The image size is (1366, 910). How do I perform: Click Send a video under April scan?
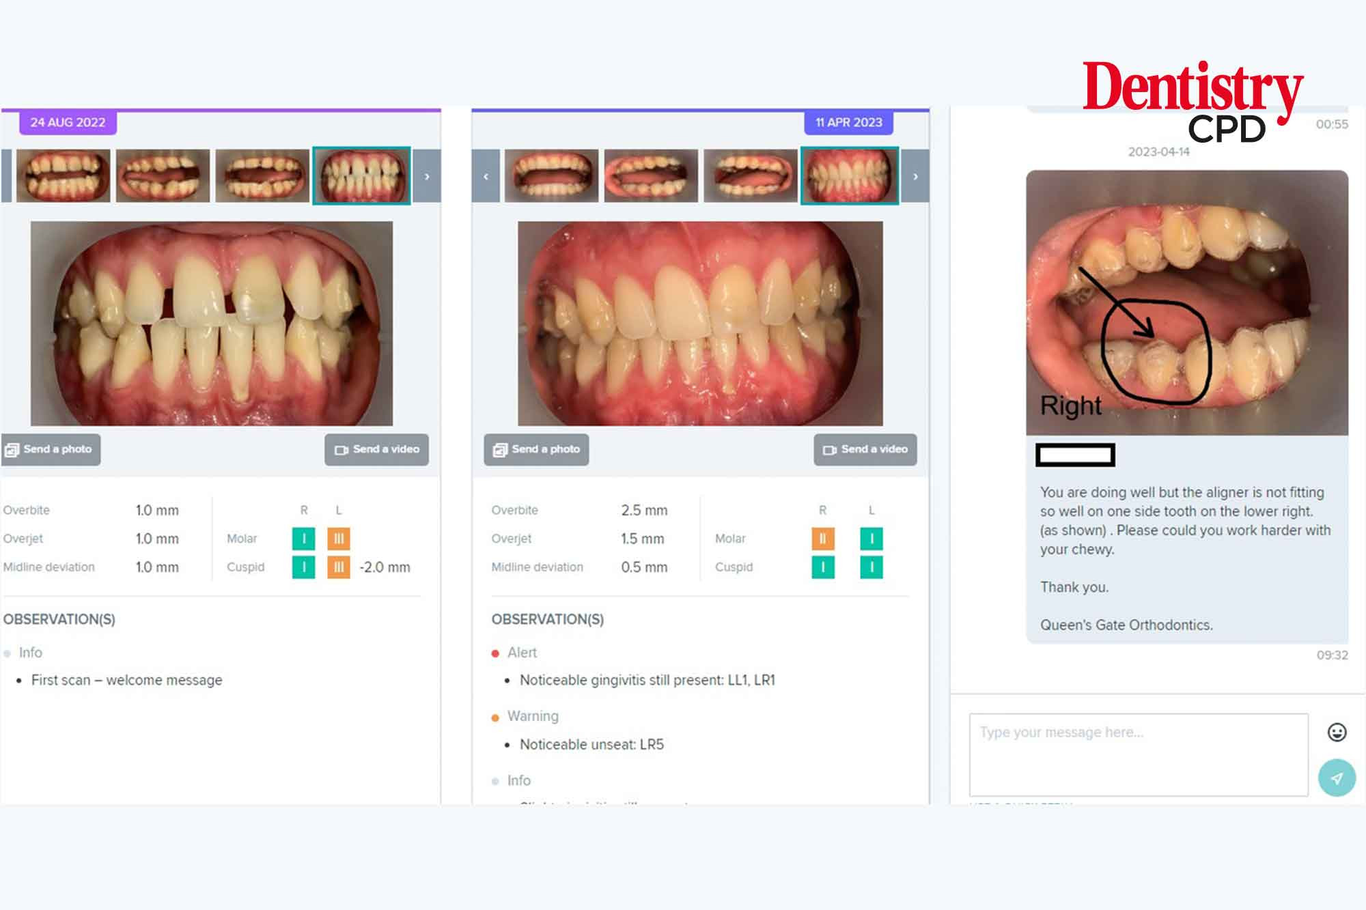[865, 449]
